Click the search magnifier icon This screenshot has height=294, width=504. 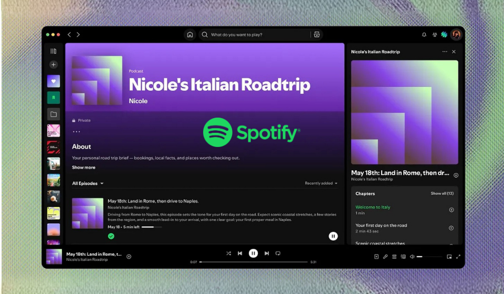click(204, 34)
